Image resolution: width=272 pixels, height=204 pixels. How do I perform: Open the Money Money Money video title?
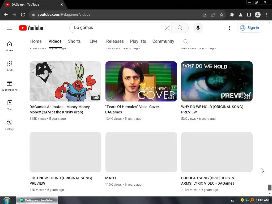click(59, 109)
